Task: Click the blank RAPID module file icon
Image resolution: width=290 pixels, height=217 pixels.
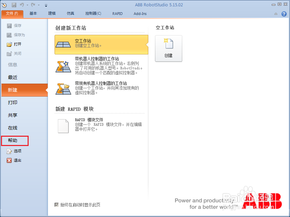Action: pyautogui.click(x=63, y=126)
